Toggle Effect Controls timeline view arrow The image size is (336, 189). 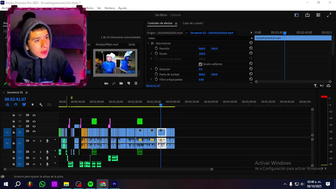pyautogui.click(x=251, y=33)
